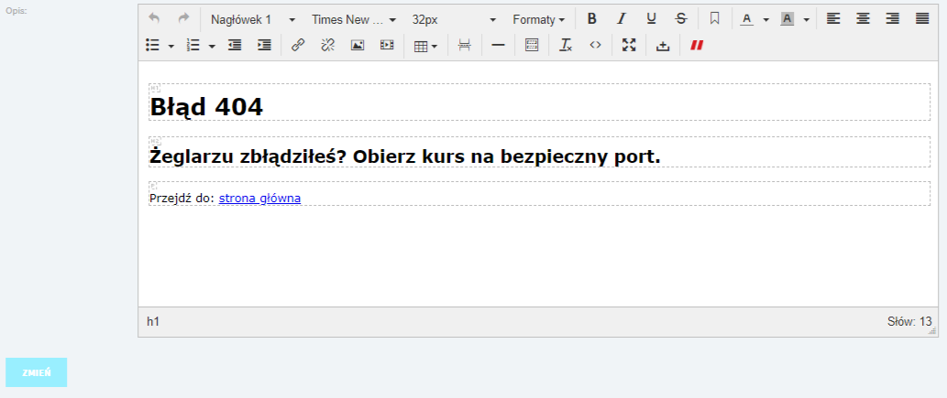
Task: Toggle bold formatting
Action: pyautogui.click(x=592, y=18)
